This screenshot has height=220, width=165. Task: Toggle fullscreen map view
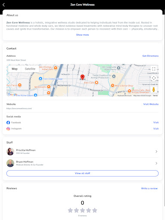tap(154, 69)
